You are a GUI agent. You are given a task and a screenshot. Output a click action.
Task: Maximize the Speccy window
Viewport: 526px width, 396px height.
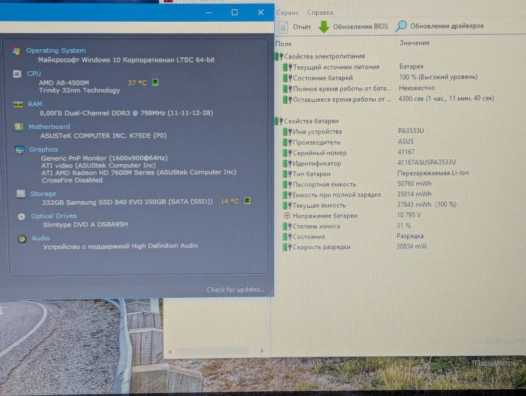pyautogui.click(x=235, y=12)
